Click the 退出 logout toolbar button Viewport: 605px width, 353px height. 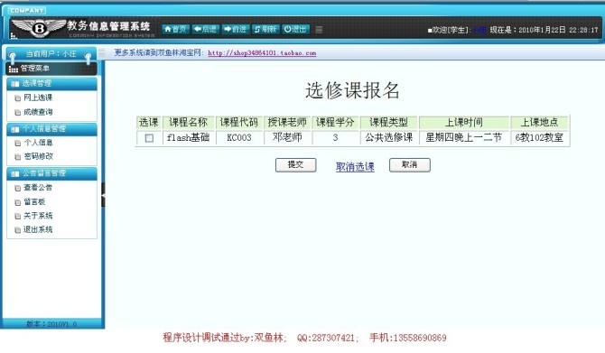coord(295,29)
